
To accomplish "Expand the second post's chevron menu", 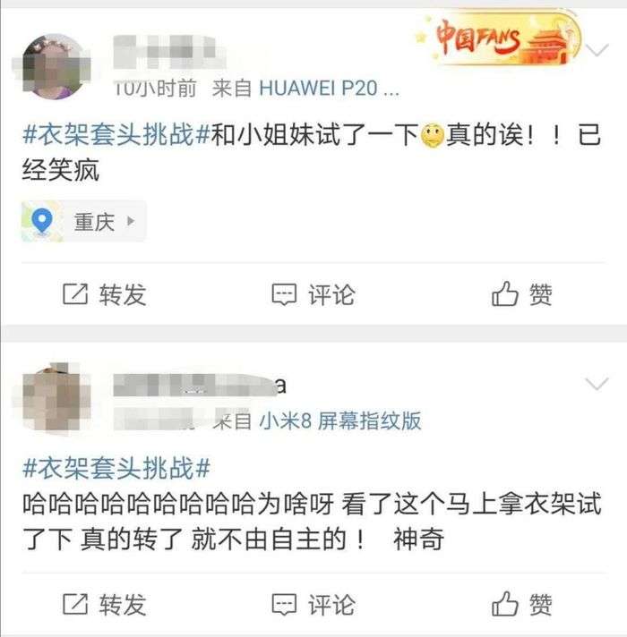I will click(x=597, y=384).
